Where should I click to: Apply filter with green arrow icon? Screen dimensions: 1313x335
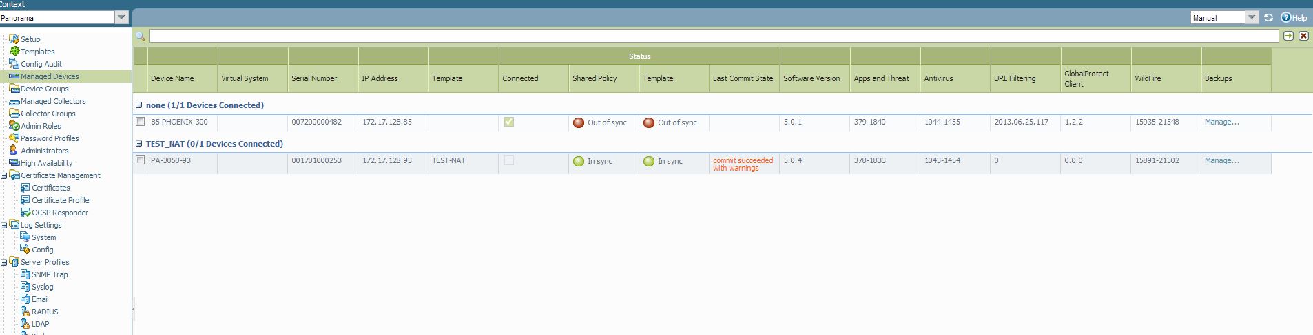pyautogui.click(x=1288, y=36)
